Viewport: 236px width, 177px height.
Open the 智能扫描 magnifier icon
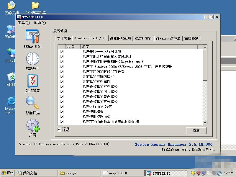[32, 103]
